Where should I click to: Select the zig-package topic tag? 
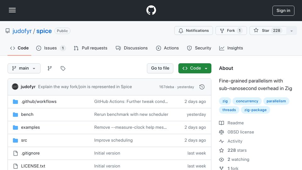pos(255,110)
